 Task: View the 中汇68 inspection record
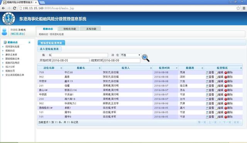(x=210, y=72)
